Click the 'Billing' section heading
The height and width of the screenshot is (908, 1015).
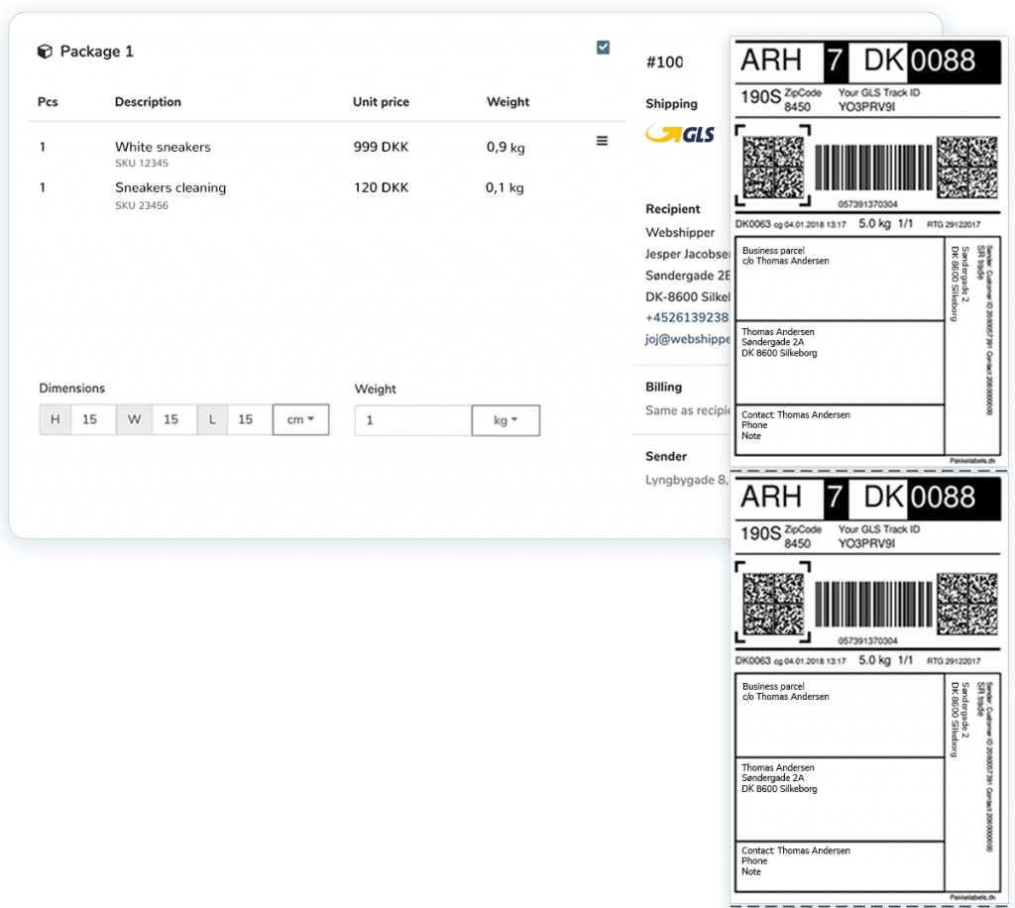click(x=663, y=387)
